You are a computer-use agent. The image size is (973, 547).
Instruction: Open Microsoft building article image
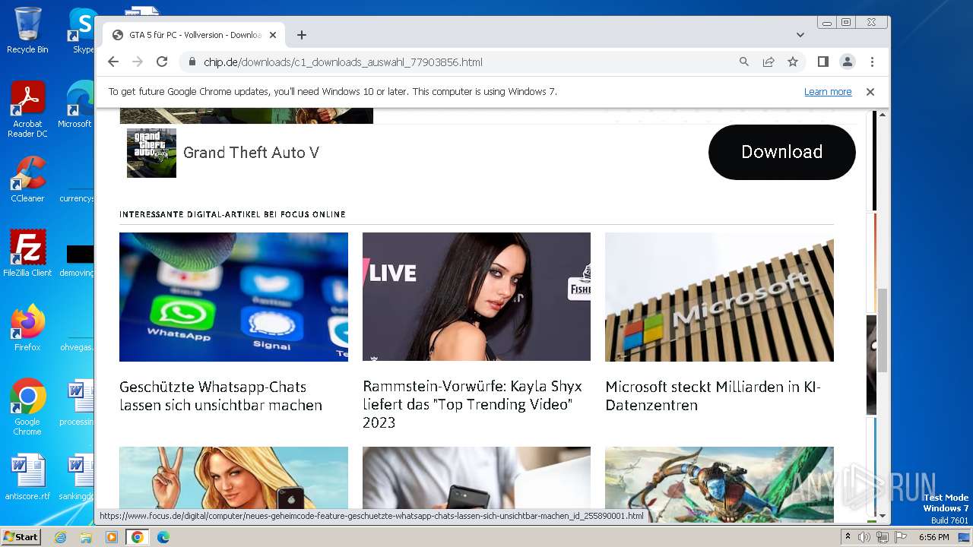pos(719,296)
